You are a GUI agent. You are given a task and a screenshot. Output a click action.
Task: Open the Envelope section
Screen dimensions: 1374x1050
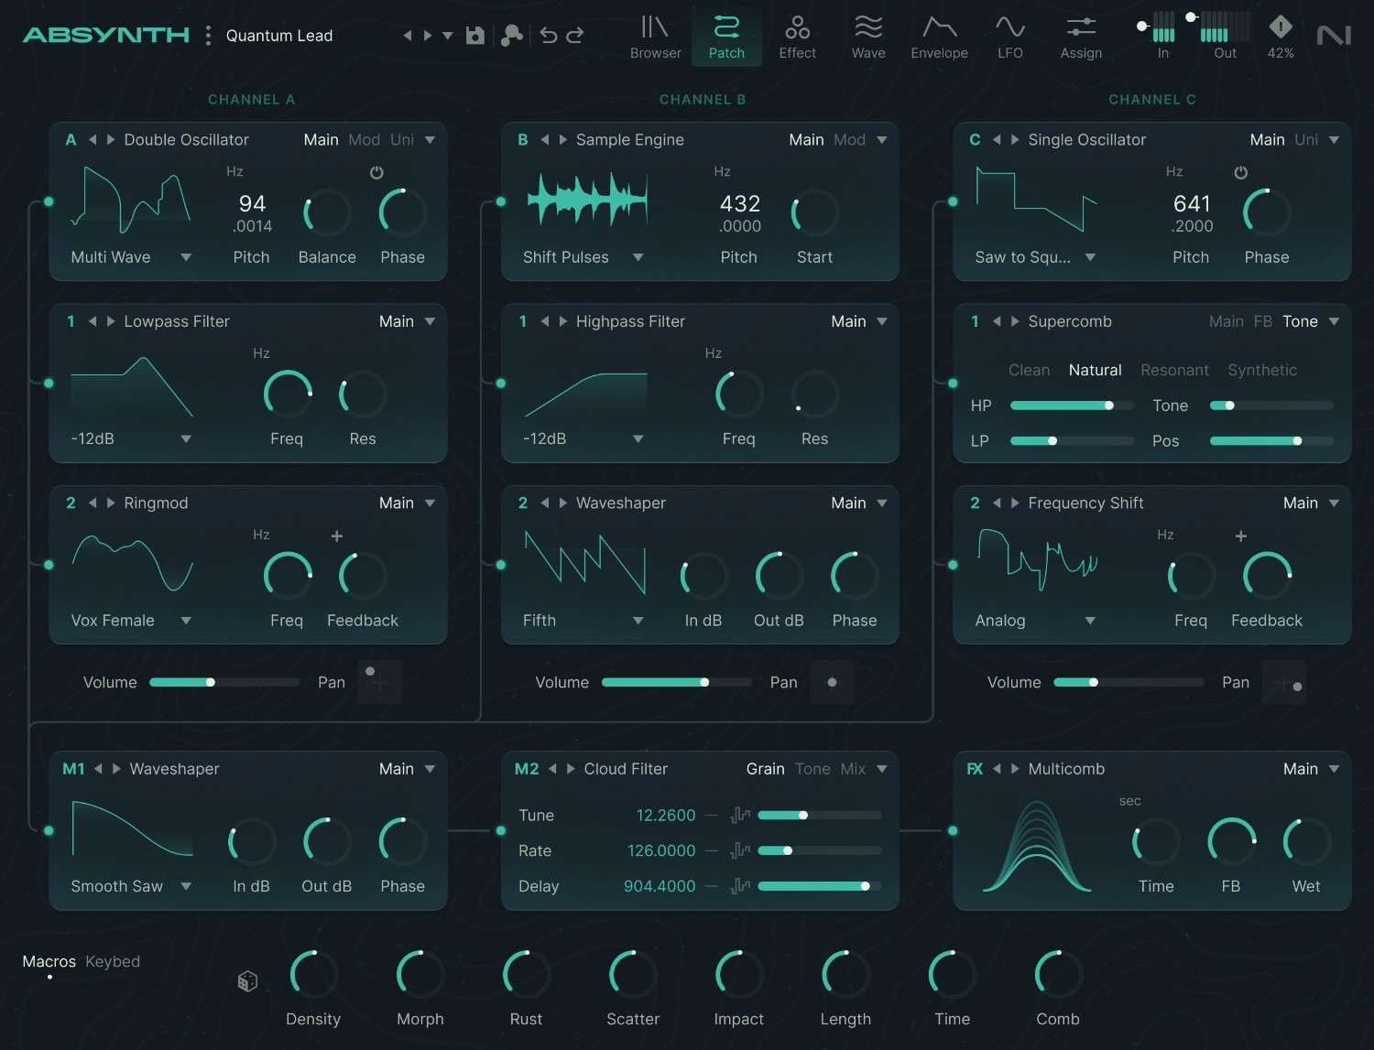(x=938, y=37)
